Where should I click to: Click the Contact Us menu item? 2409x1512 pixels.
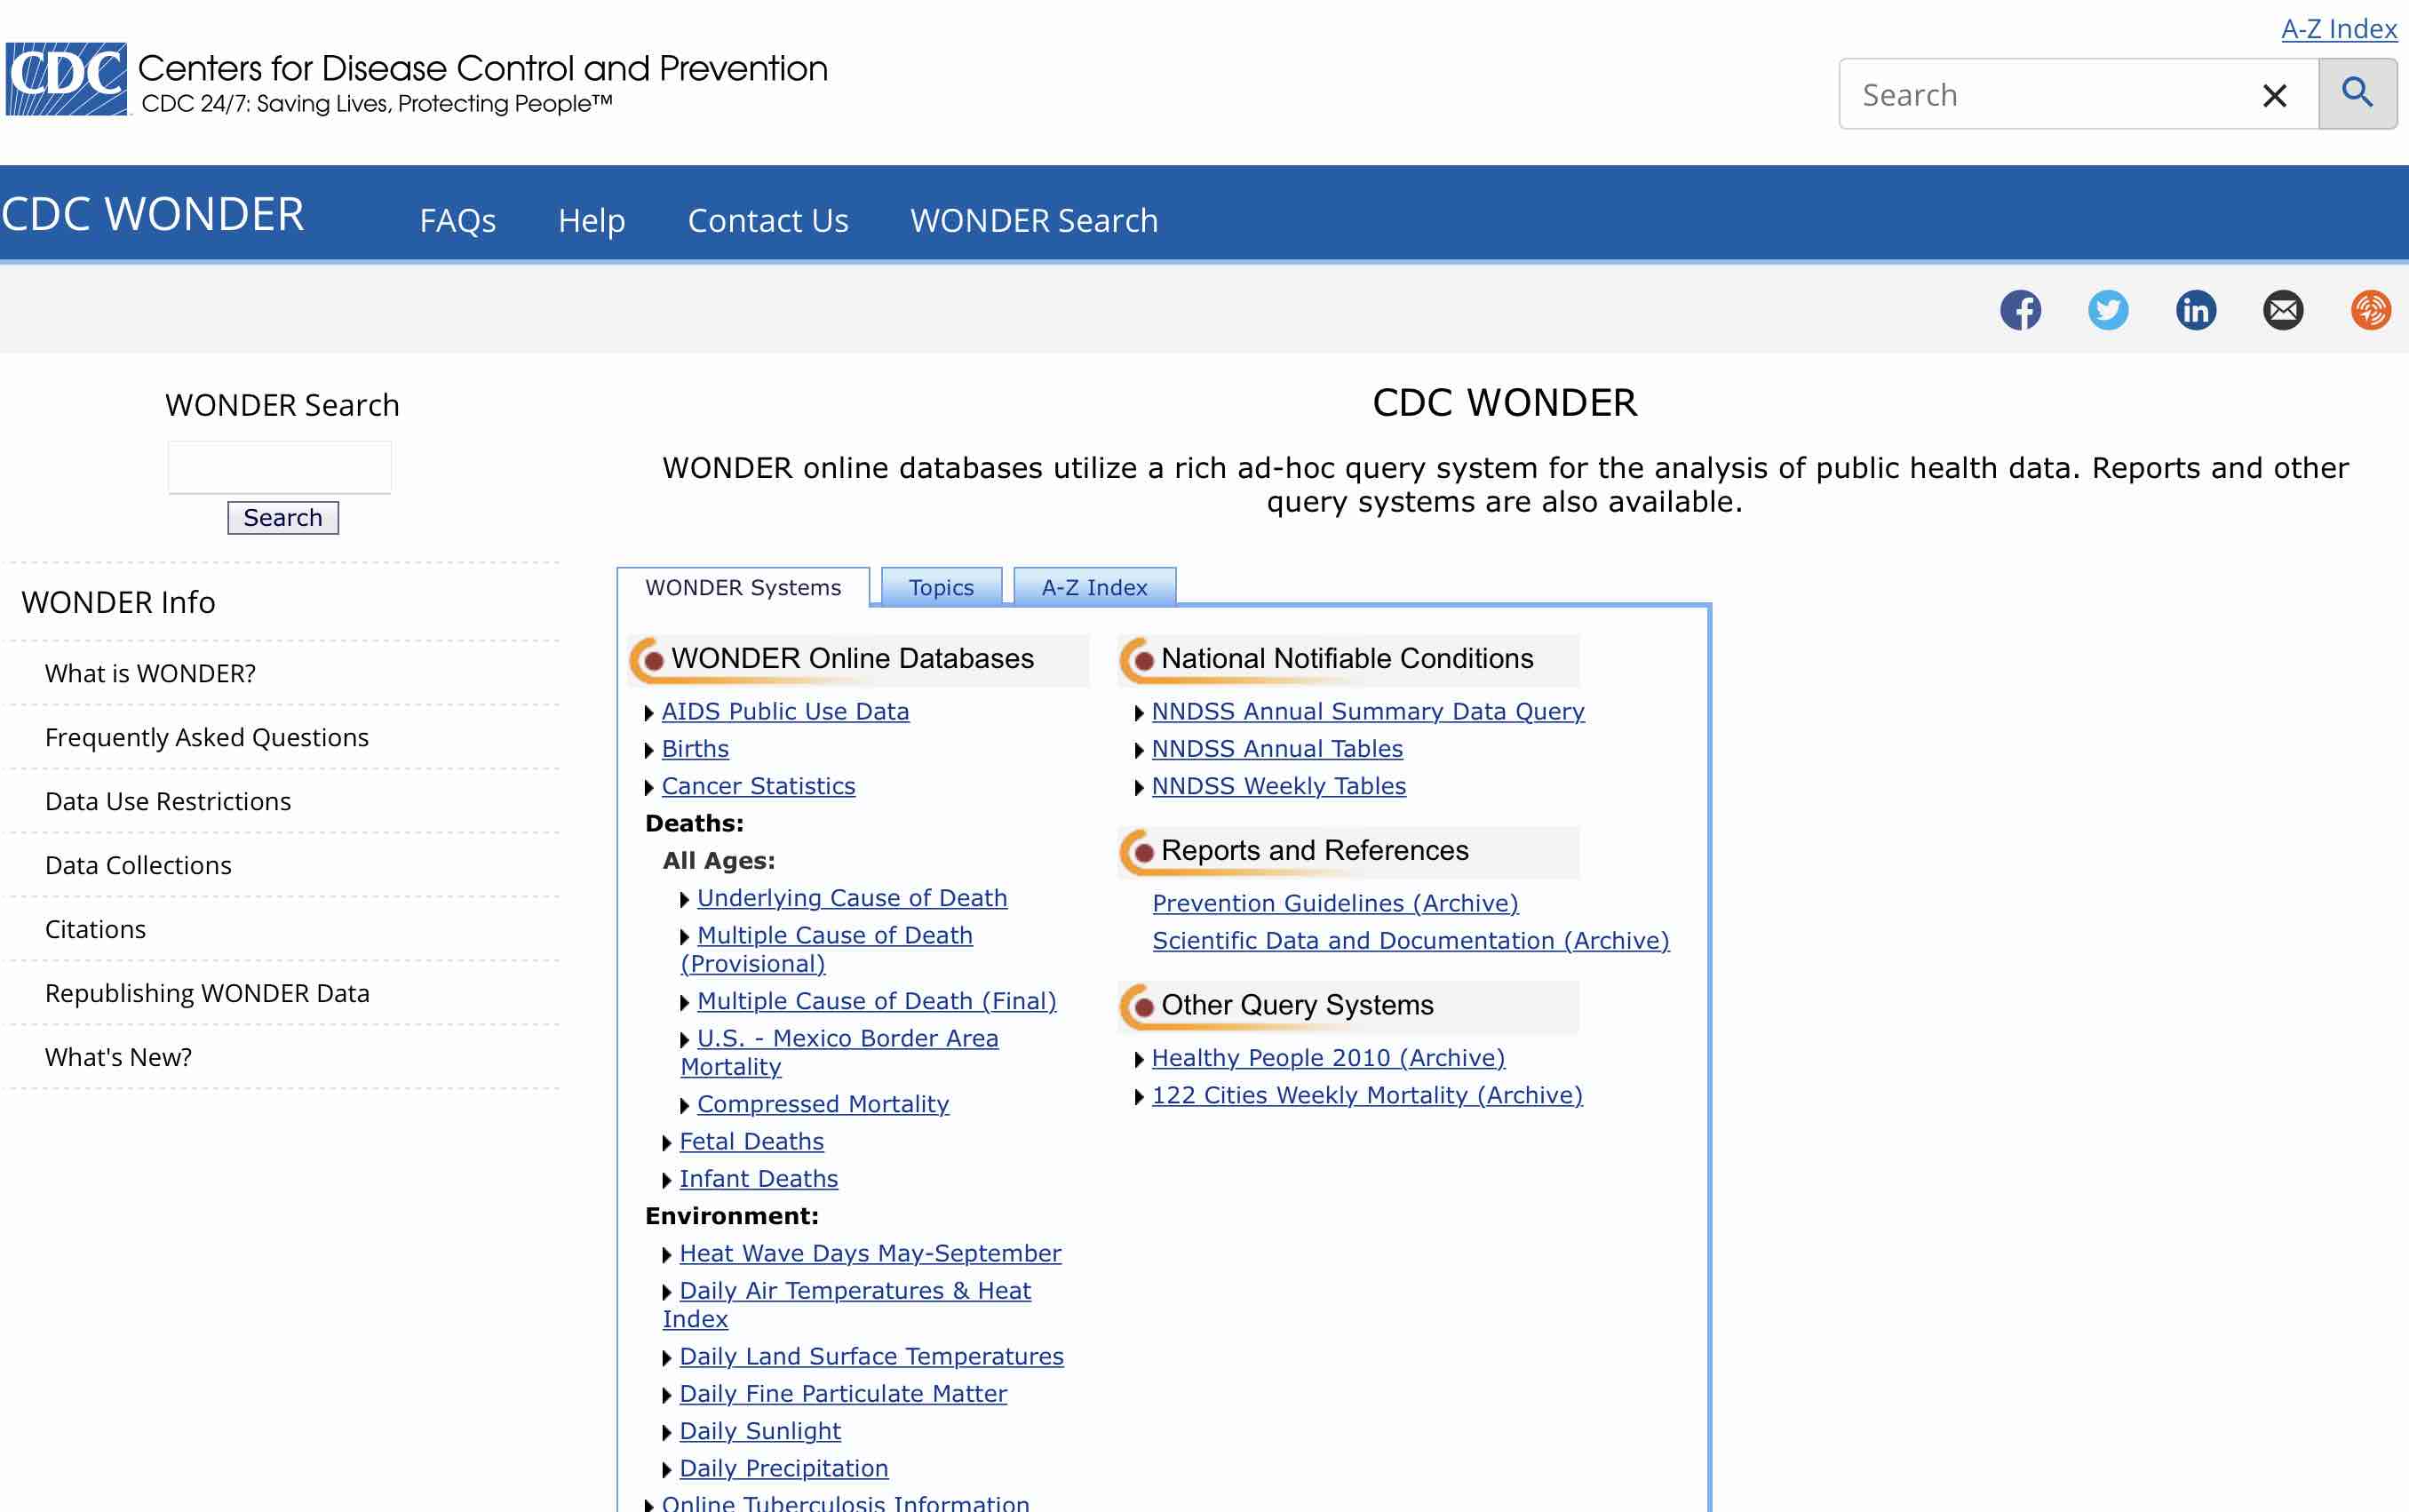(x=768, y=219)
